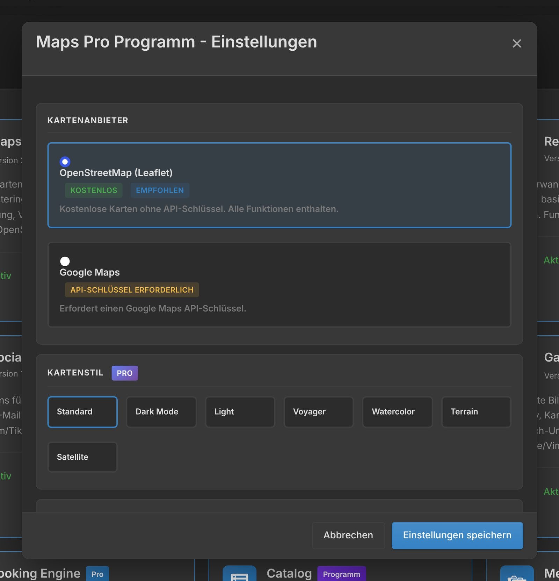Click the Catalog title on the background page

[289, 574]
